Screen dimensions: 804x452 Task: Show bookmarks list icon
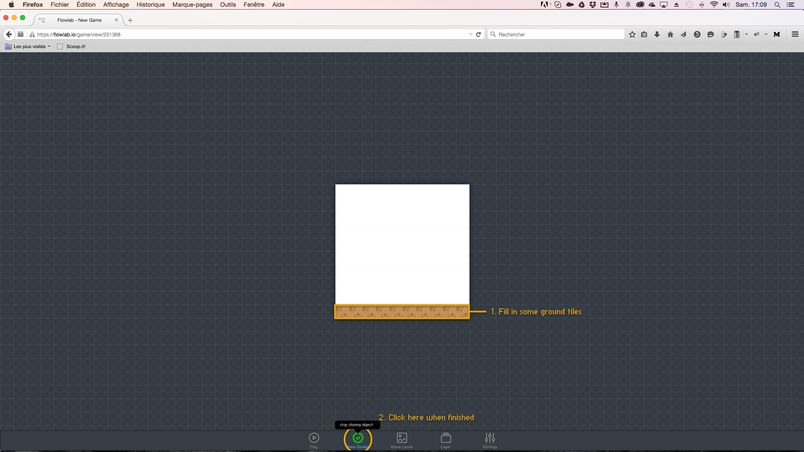coord(644,34)
